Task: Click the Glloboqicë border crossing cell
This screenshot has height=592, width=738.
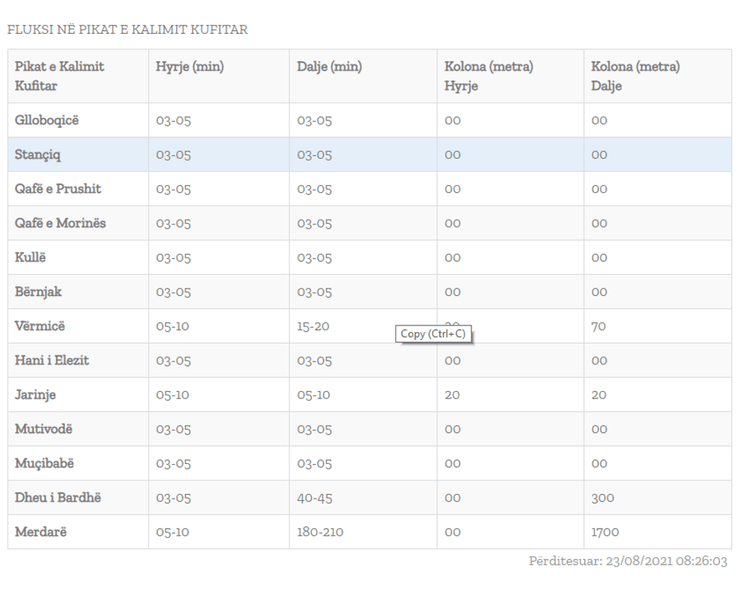Action: [47, 120]
